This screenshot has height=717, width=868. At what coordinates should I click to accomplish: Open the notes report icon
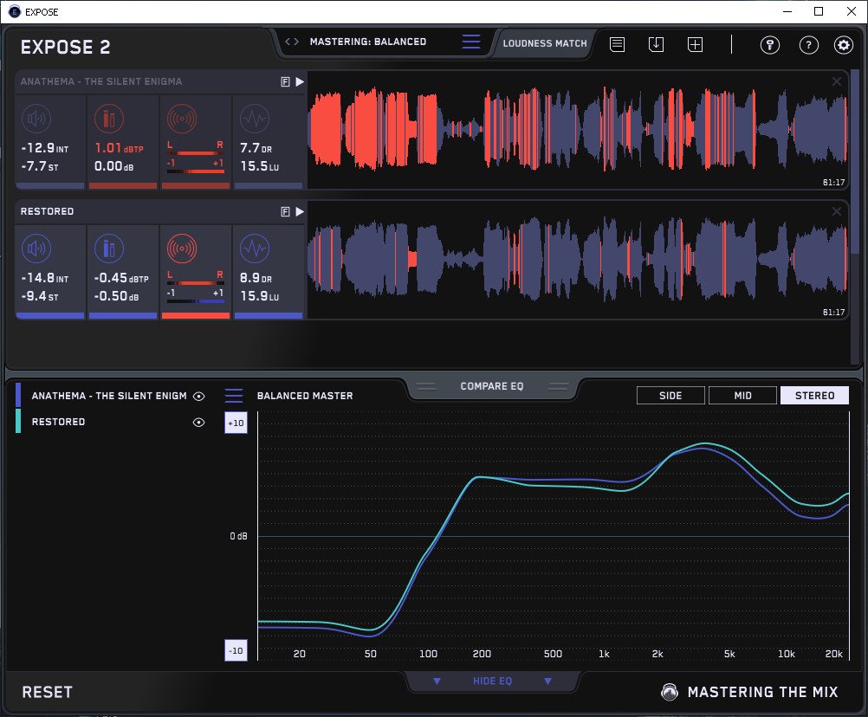click(618, 44)
